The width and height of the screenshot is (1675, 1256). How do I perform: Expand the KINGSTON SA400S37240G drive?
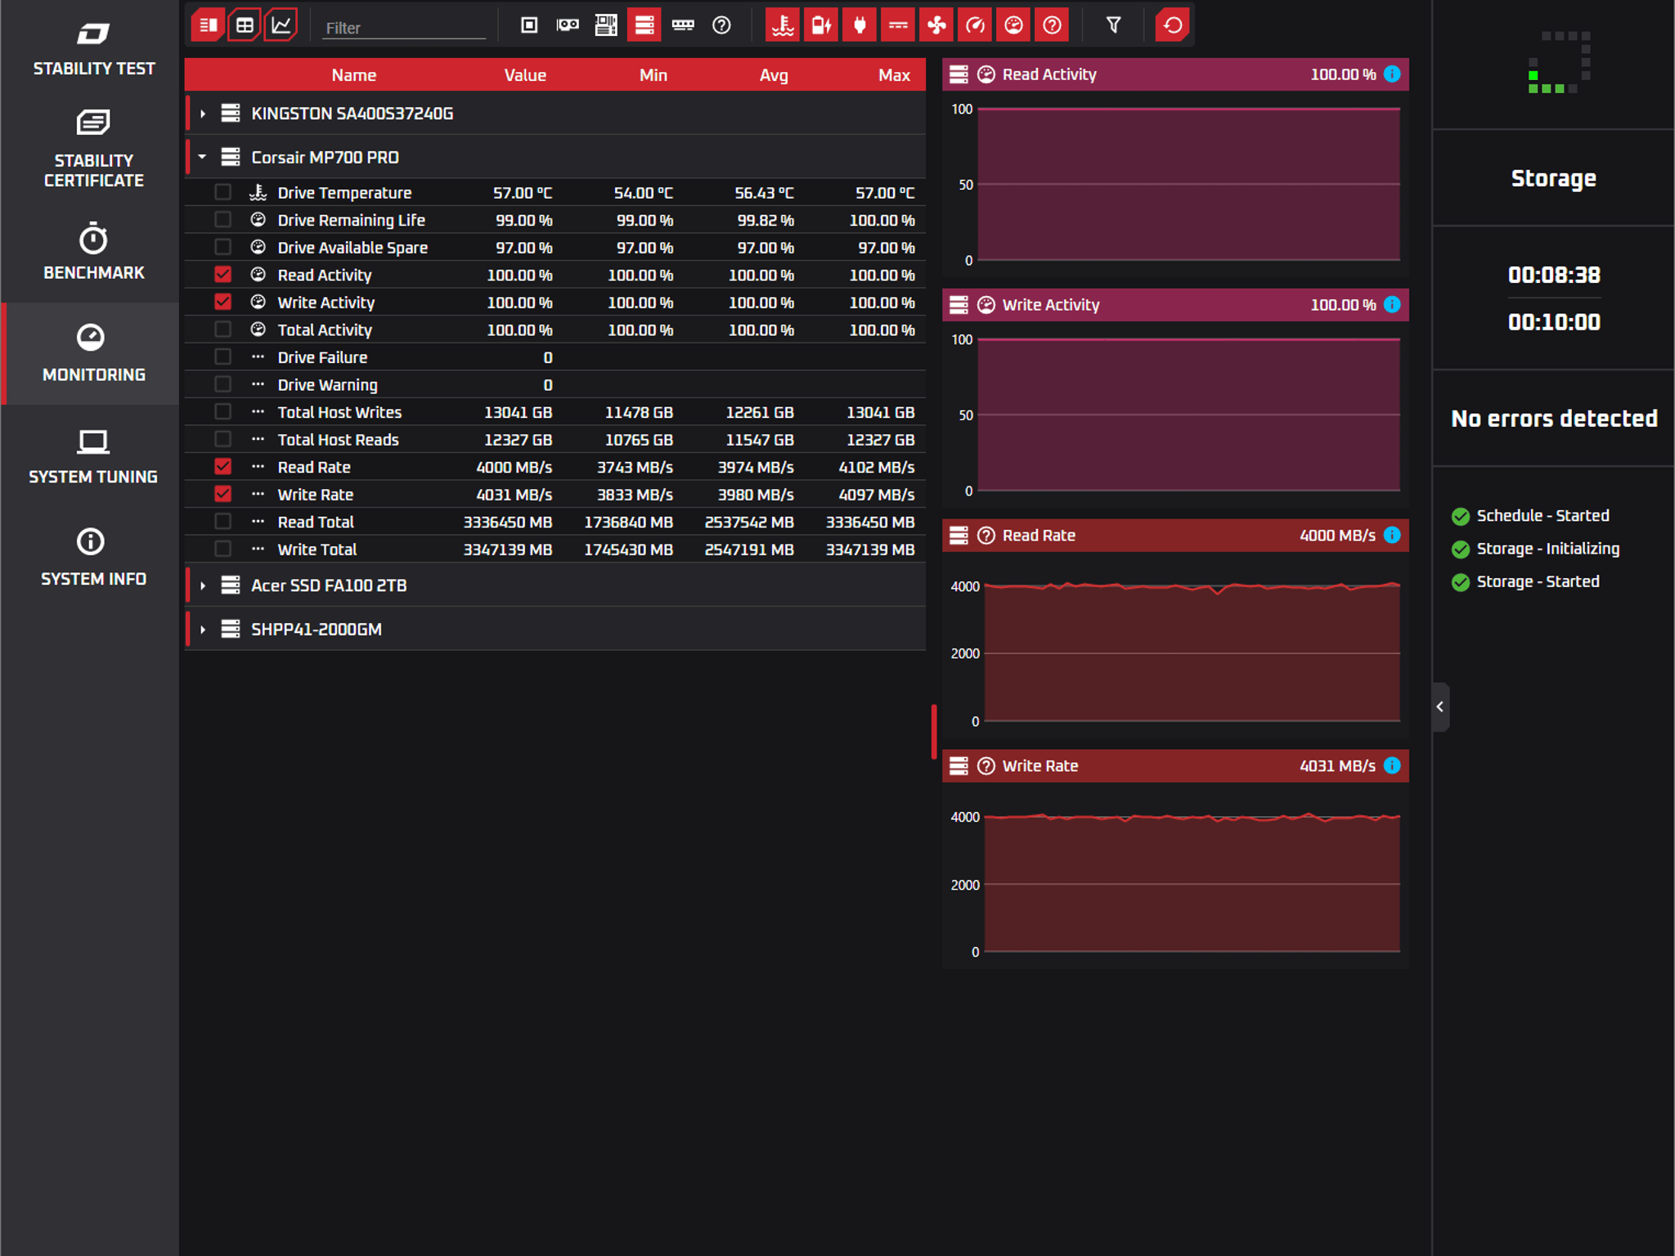(x=203, y=114)
